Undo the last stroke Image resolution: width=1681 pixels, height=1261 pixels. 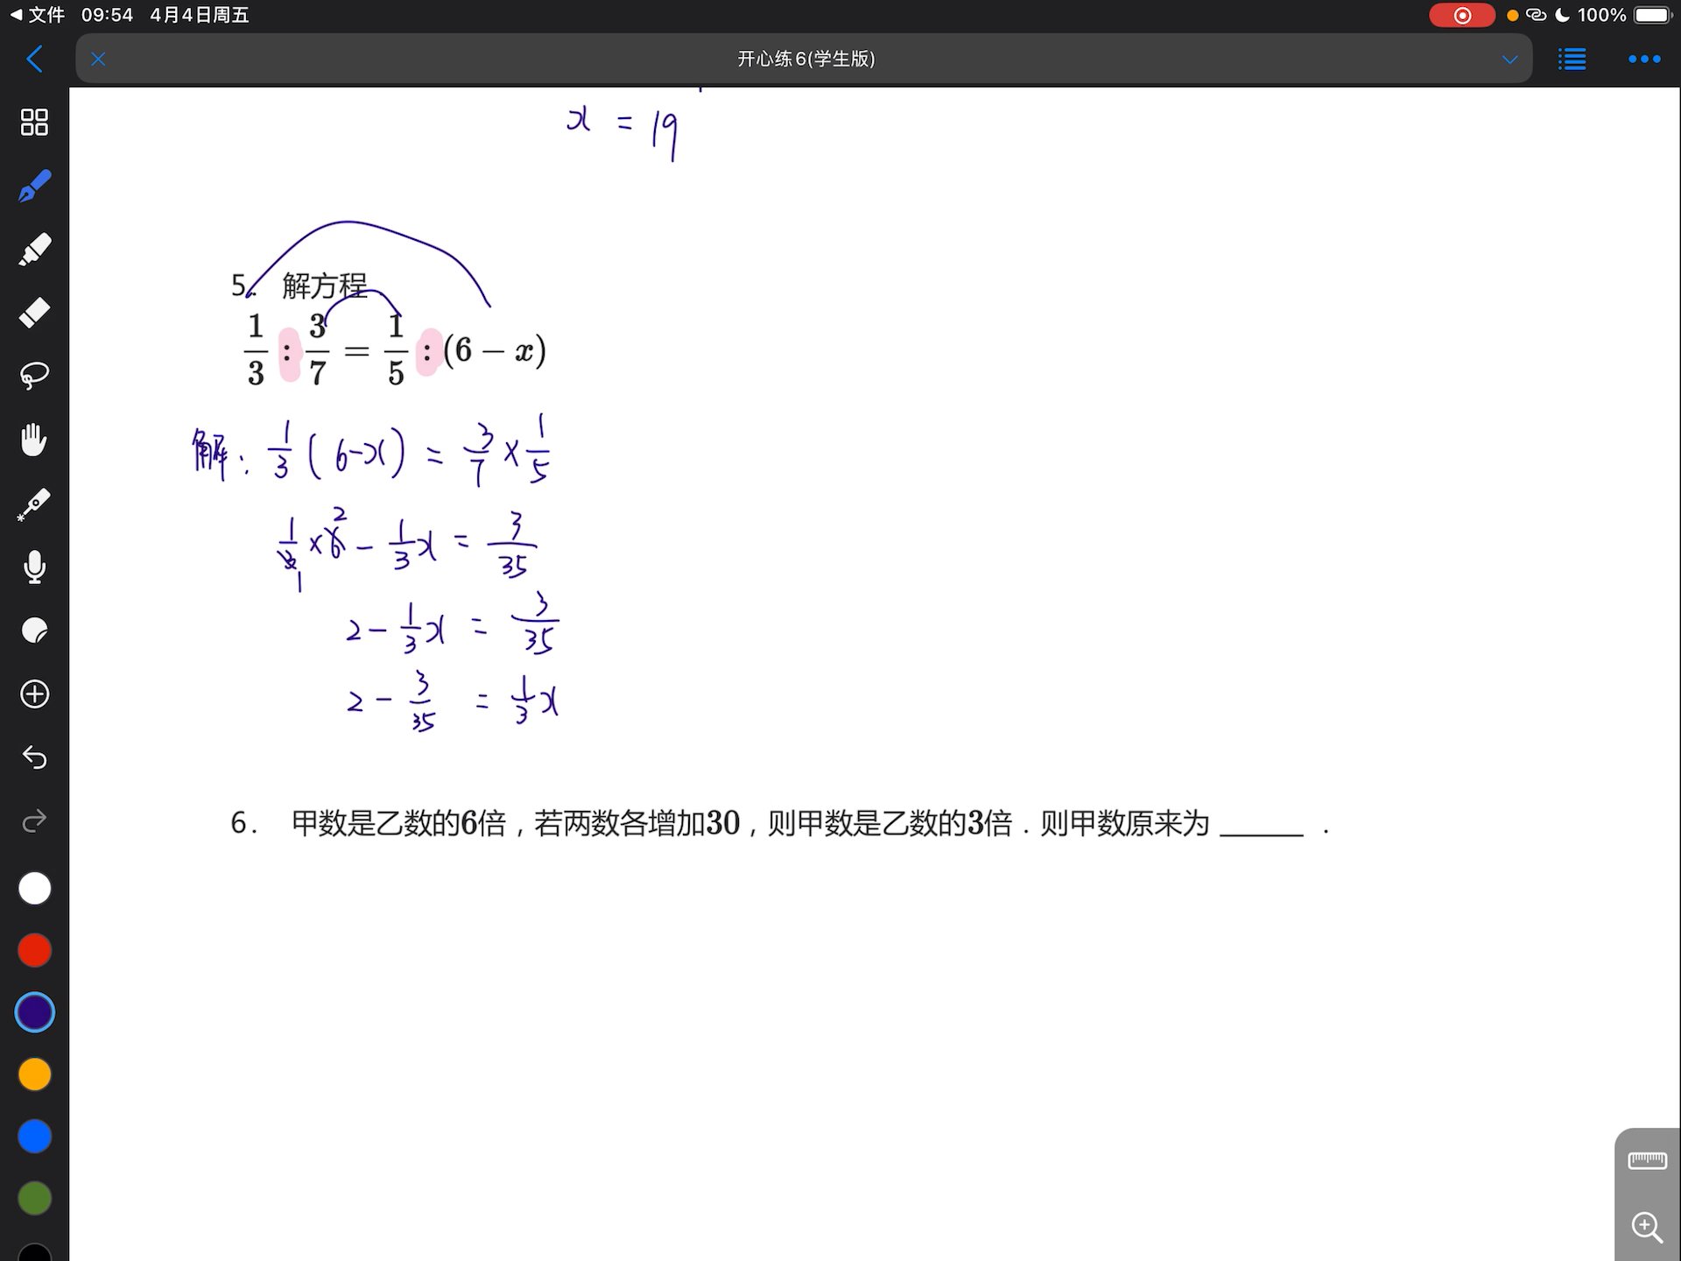click(34, 757)
